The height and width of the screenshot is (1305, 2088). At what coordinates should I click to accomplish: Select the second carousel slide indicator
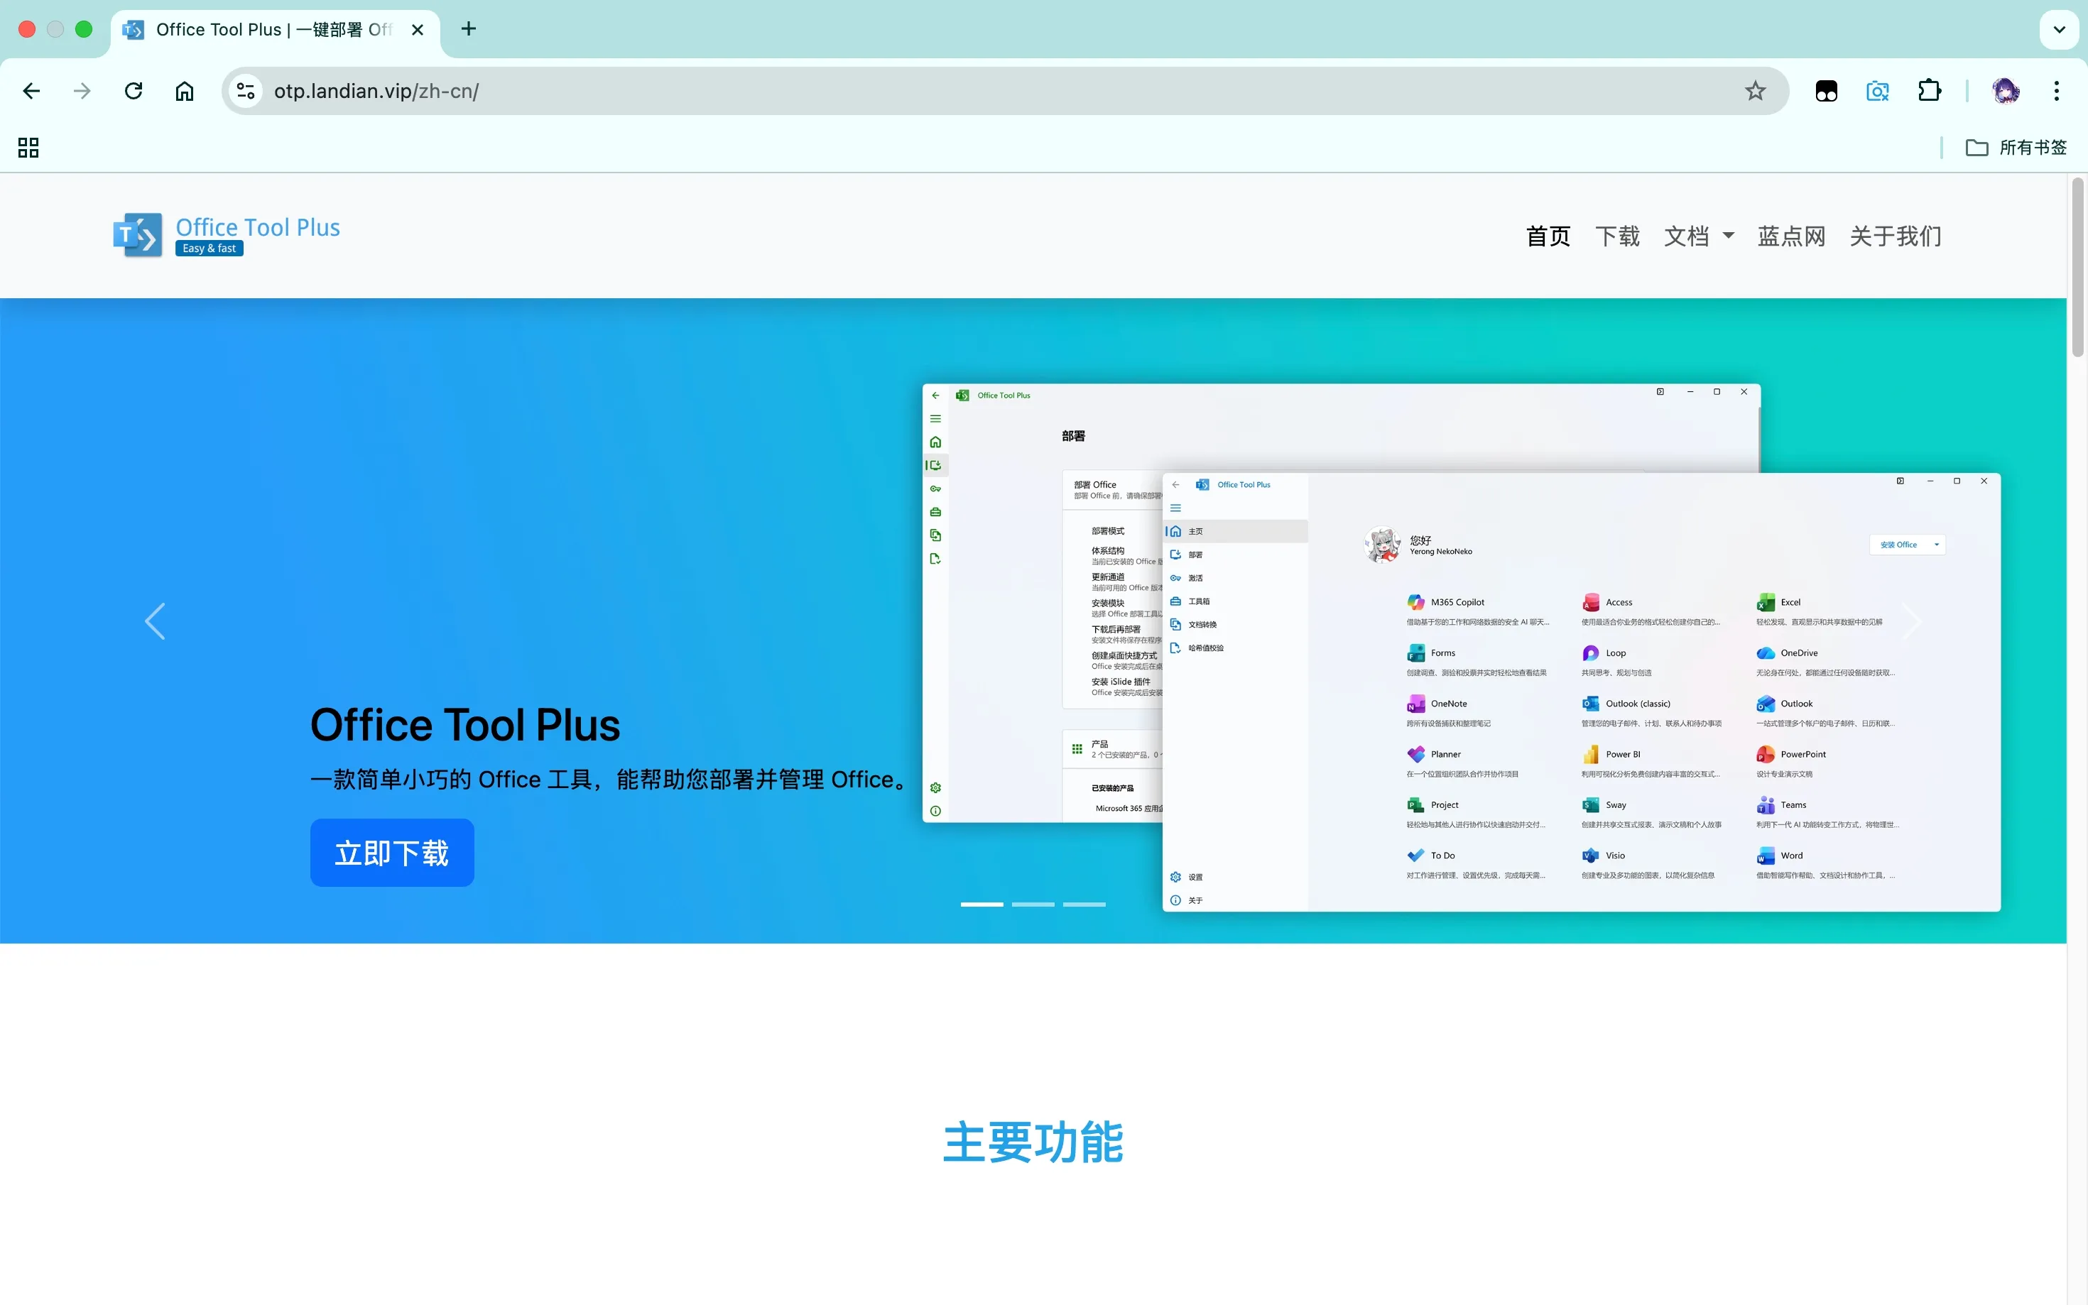tap(1033, 904)
